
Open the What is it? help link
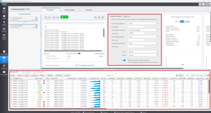click(127, 16)
